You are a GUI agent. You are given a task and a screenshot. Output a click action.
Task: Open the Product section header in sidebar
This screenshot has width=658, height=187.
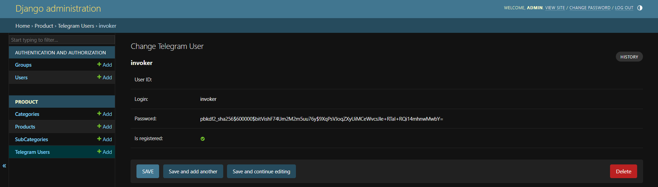[26, 102]
